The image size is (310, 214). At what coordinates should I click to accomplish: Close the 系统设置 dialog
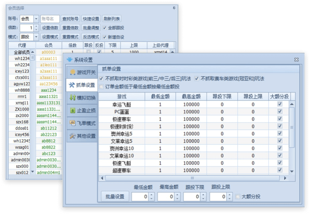pos(296,60)
